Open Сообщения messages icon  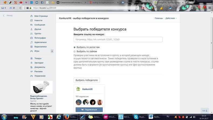pyautogui.click(x=32, y=25)
